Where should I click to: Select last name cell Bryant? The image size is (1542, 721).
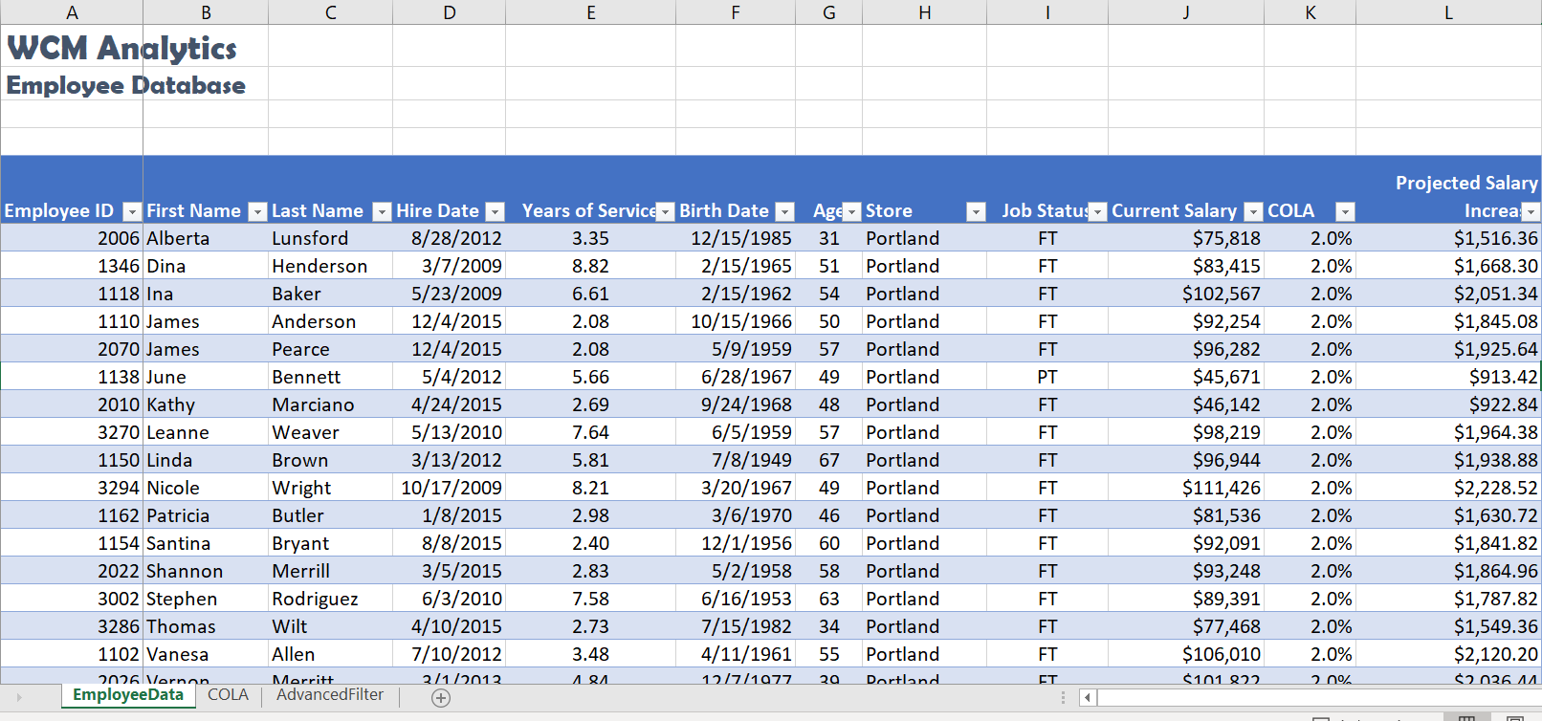point(330,543)
